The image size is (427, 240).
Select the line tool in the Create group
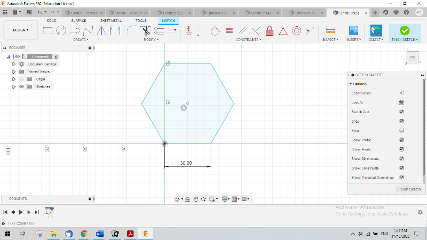coord(74,31)
